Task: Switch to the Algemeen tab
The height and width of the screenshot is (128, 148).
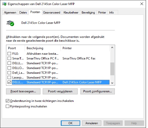Action: point(10,13)
